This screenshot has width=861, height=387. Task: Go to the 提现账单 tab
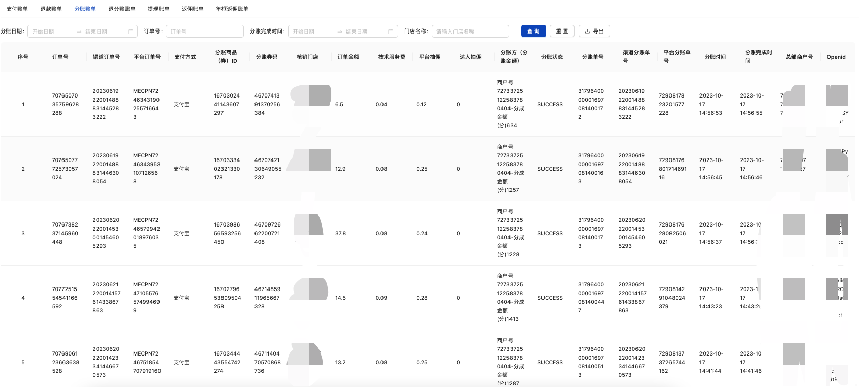(158, 9)
